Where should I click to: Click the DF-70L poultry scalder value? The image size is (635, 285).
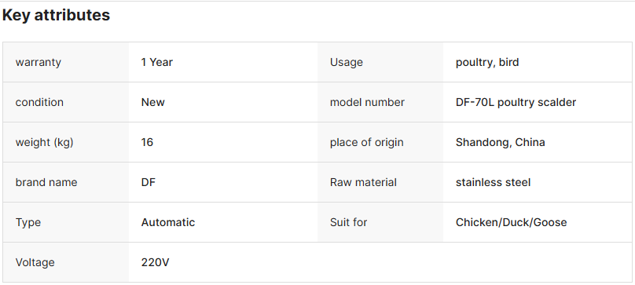click(516, 102)
